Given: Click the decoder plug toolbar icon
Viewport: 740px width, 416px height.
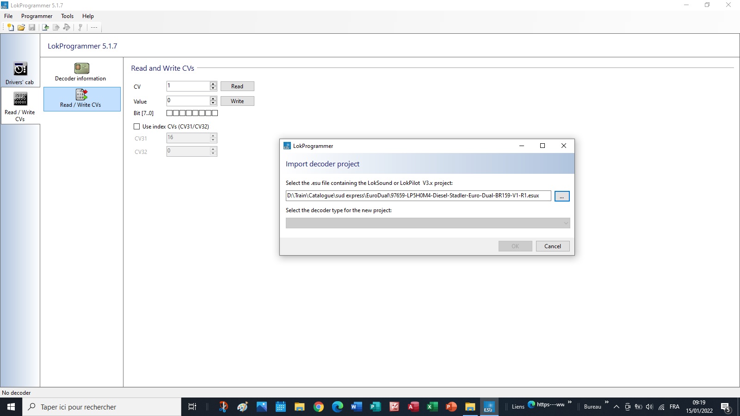Looking at the screenshot, I should 80,27.
